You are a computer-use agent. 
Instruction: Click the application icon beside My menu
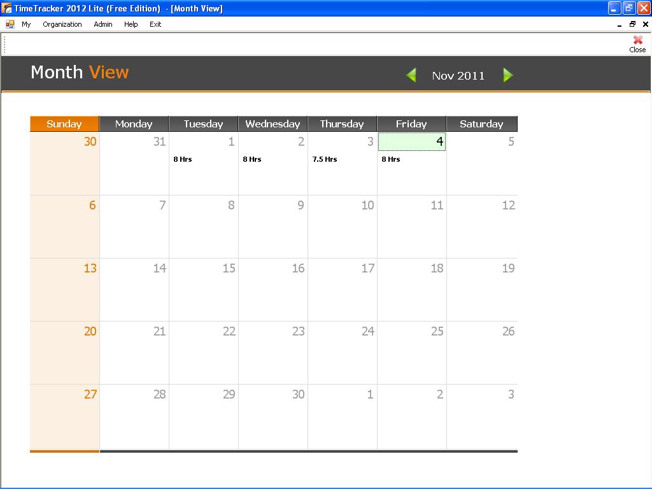pyautogui.click(x=10, y=25)
